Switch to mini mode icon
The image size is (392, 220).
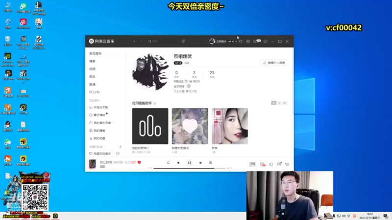[265, 42]
